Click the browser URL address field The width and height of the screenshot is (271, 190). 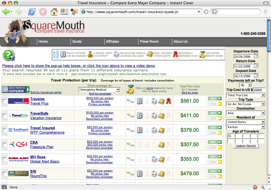point(139,12)
